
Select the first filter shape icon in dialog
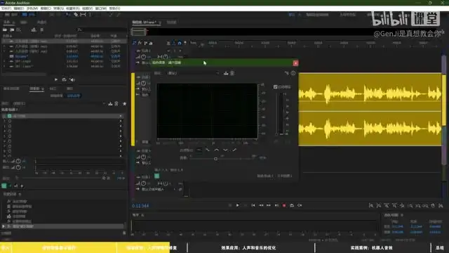pos(199,150)
